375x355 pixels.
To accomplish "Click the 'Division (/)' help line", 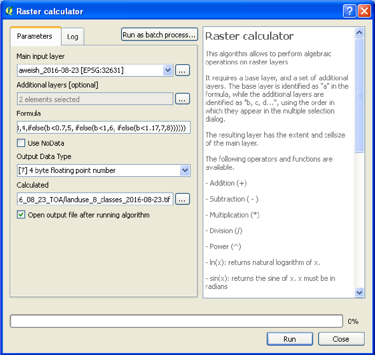I will coord(224,231).
